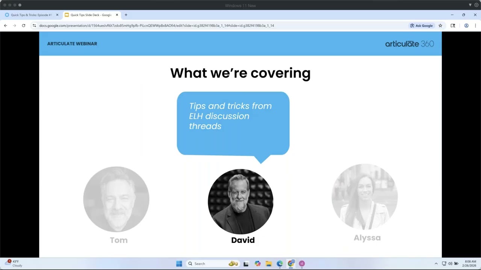Open the Windows Start menu
481x270 pixels.
(179, 264)
